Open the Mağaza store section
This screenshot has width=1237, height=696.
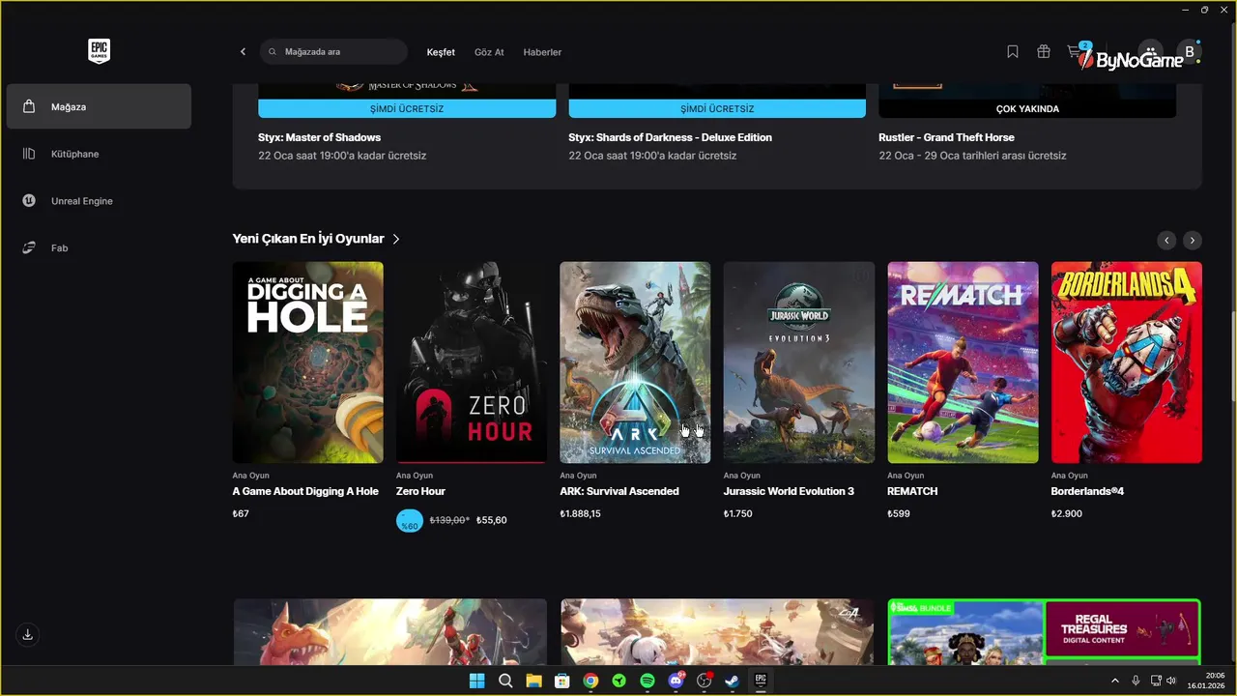coord(99,106)
